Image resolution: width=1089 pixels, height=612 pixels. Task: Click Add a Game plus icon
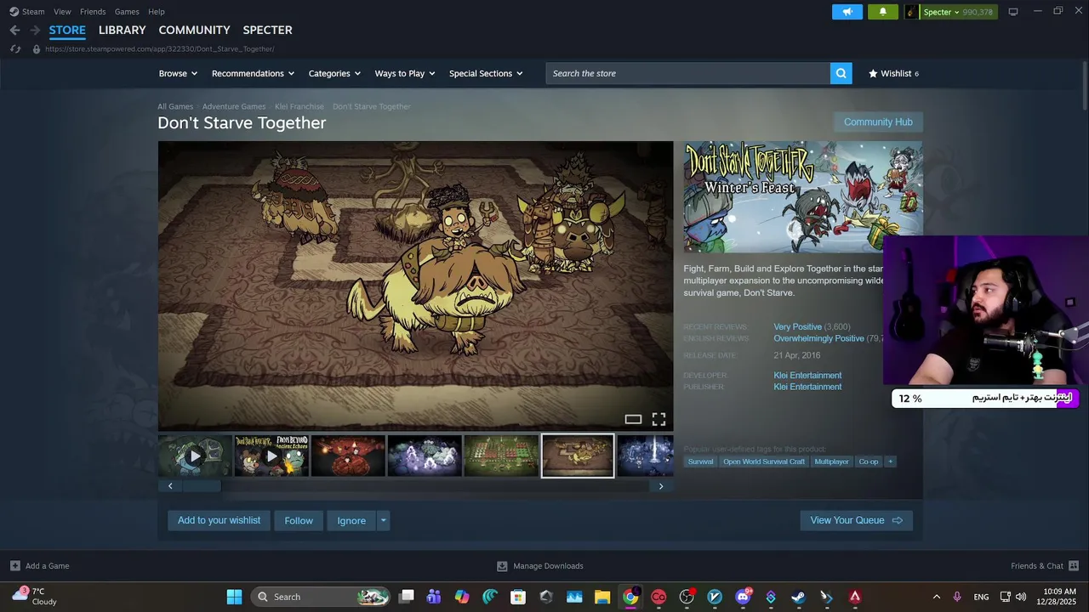pyautogui.click(x=15, y=565)
